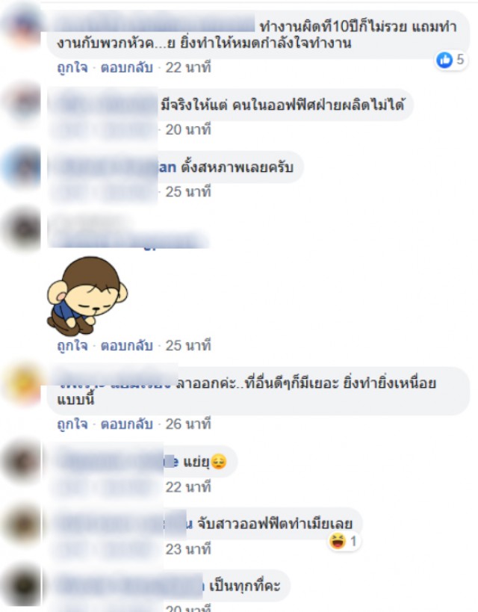Click ถูกใจ on the 10-year work comment
The width and height of the screenshot is (478, 612).
pyautogui.click(x=72, y=67)
